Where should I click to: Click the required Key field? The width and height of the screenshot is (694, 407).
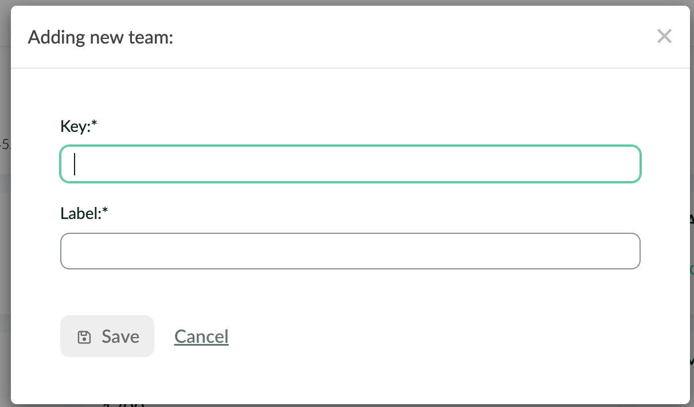(x=350, y=165)
